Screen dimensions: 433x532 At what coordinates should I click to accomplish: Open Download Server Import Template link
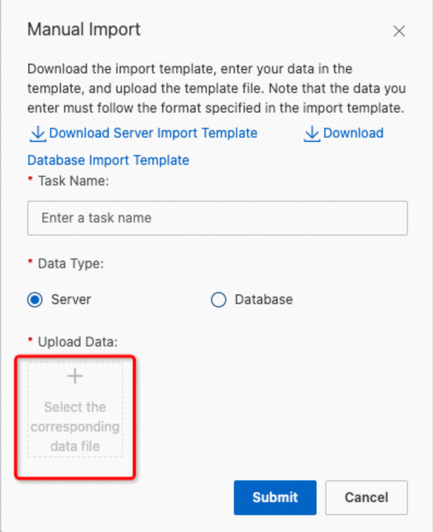click(153, 133)
